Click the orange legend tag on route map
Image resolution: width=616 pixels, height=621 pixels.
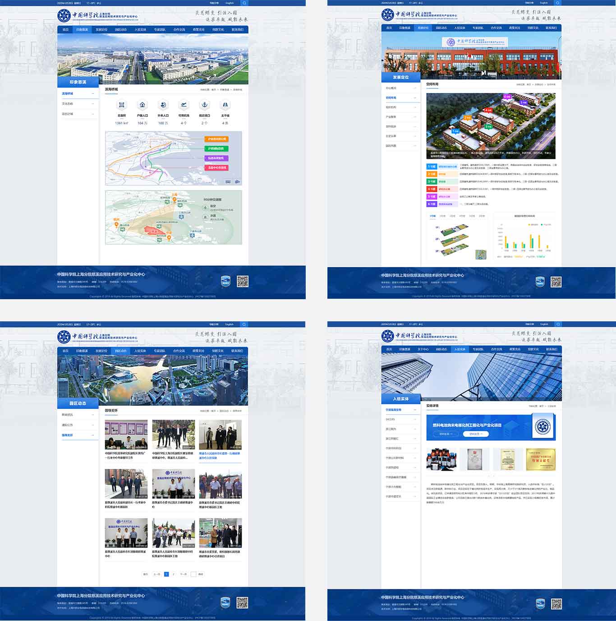tap(216, 139)
